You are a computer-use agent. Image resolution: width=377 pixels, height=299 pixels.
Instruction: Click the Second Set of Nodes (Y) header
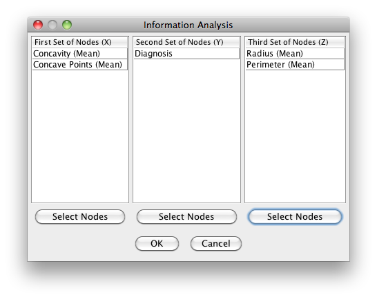pos(186,42)
